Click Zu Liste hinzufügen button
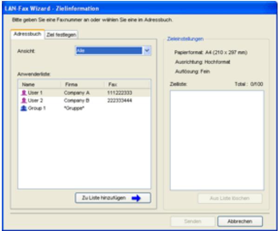 (113, 198)
